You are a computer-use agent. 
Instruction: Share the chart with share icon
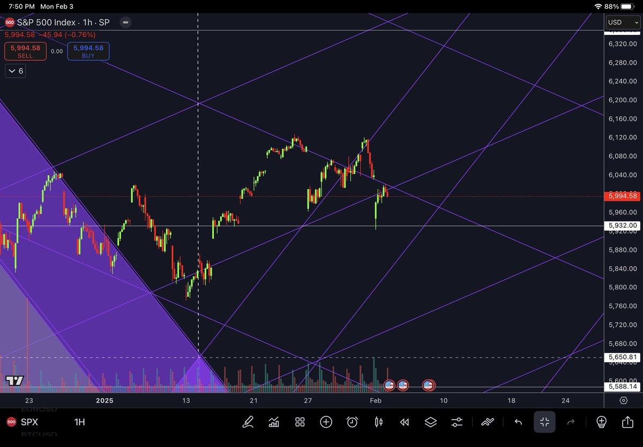627,422
